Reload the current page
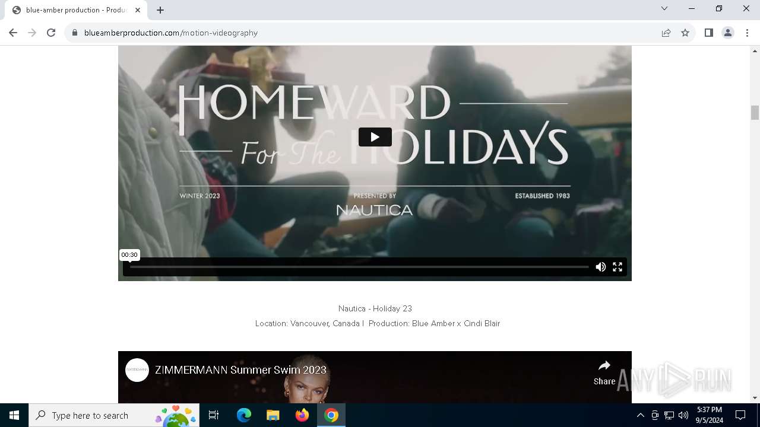Image resolution: width=760 pixels, height=427 pixels. (51, 33)
